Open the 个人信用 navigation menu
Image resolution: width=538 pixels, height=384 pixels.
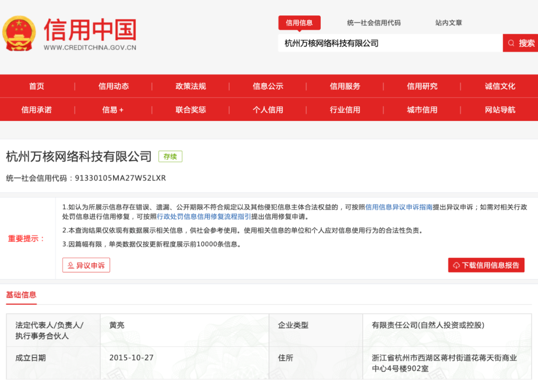click(268, 109)
